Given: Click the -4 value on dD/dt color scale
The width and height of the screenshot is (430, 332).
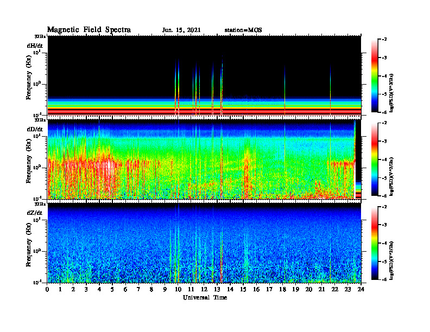Looking at the screenshot, I should (384, 159).
